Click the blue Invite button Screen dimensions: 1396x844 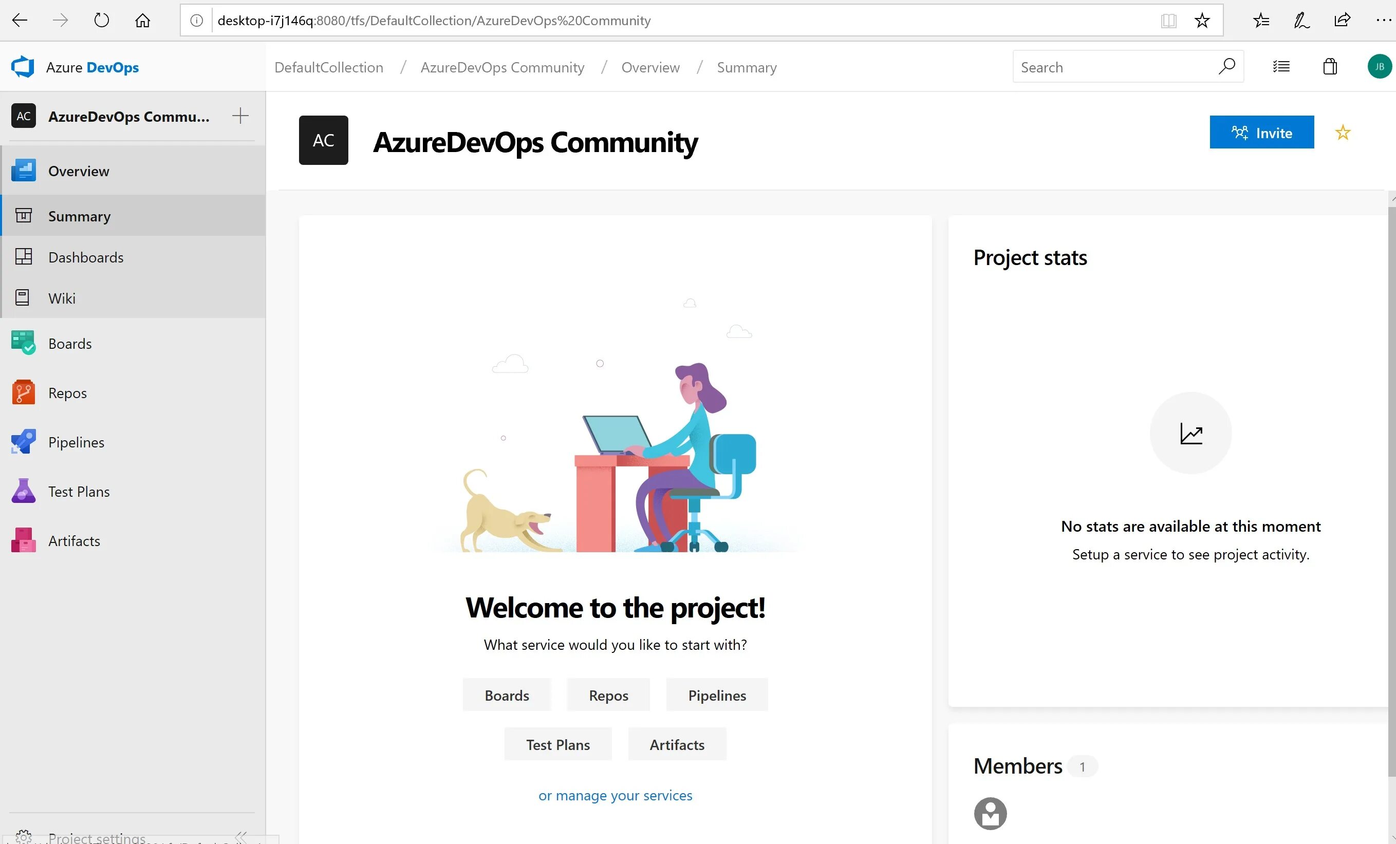pos(1261,133)
